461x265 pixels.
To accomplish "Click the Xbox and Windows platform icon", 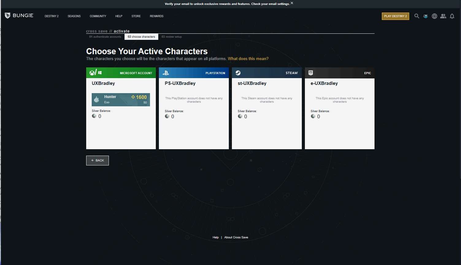I will (x=95, y=73).
